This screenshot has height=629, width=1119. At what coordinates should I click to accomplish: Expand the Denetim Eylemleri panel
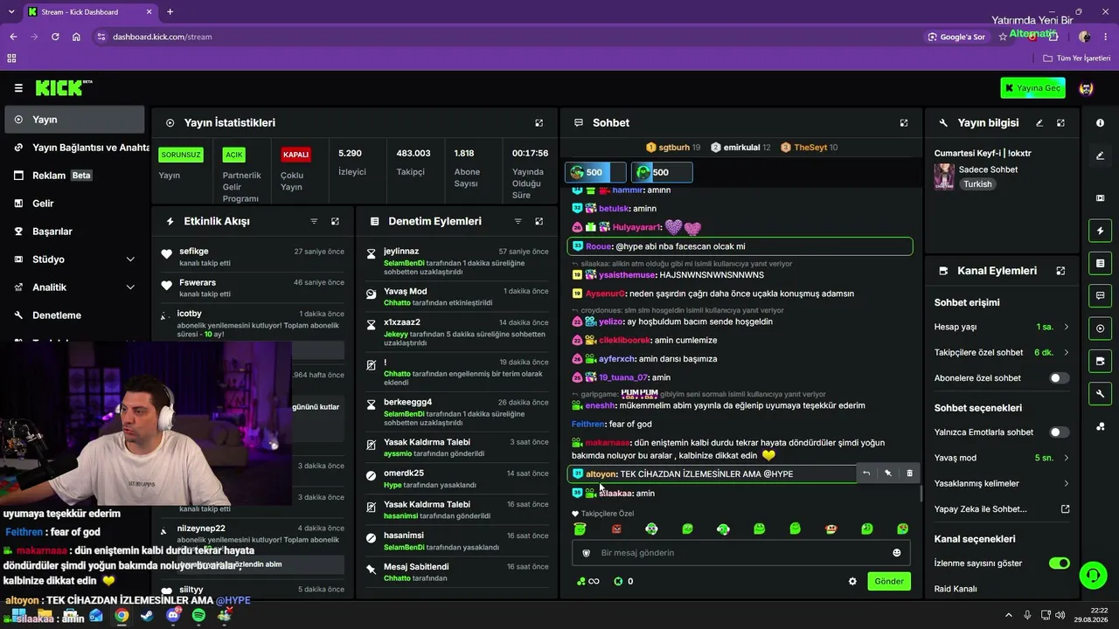click(x=539, y=222)
